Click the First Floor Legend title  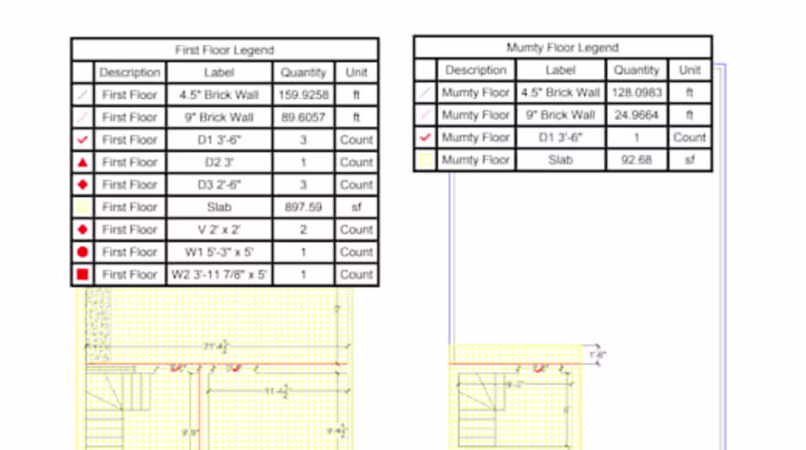(225, 50)
